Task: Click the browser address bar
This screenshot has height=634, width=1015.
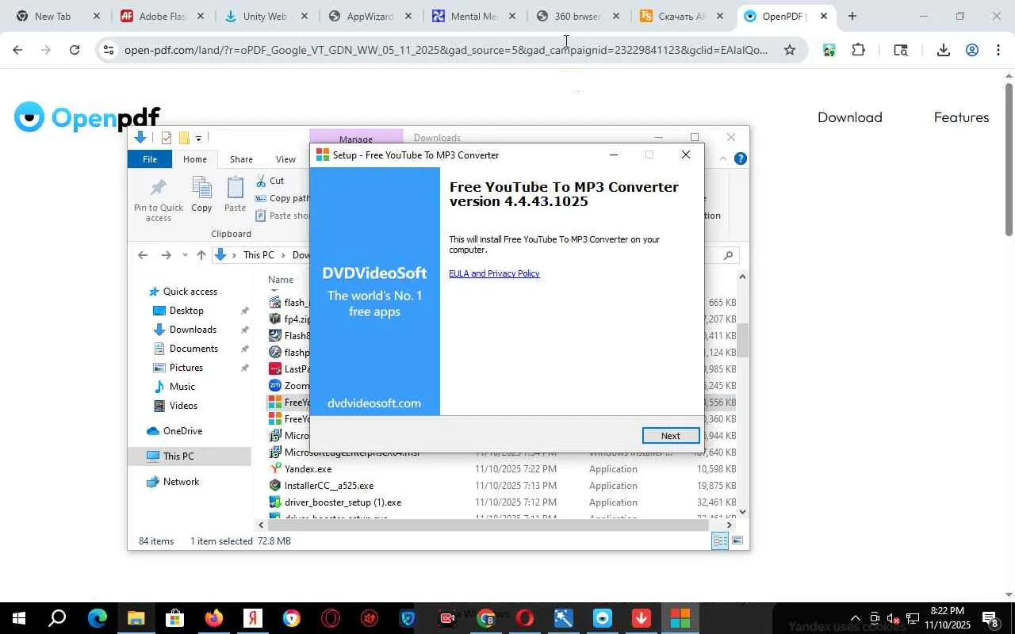Action: [446, 50]
